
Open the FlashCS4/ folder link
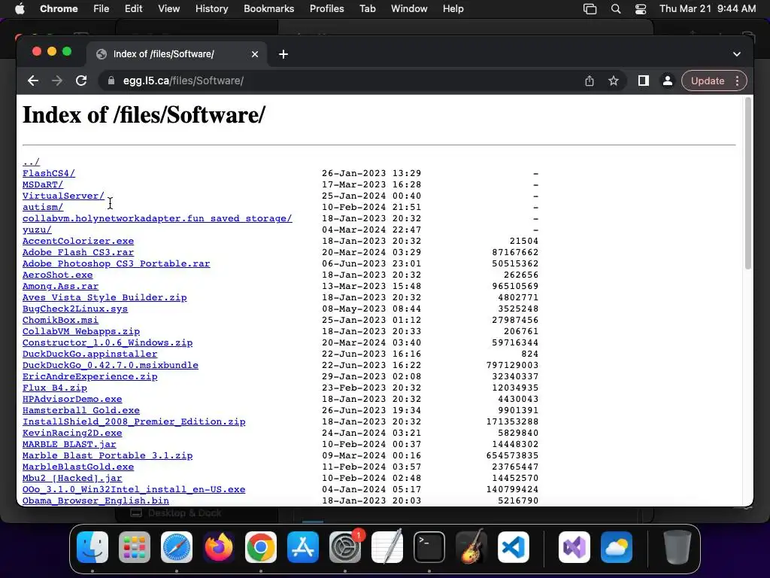click(49, 173)
